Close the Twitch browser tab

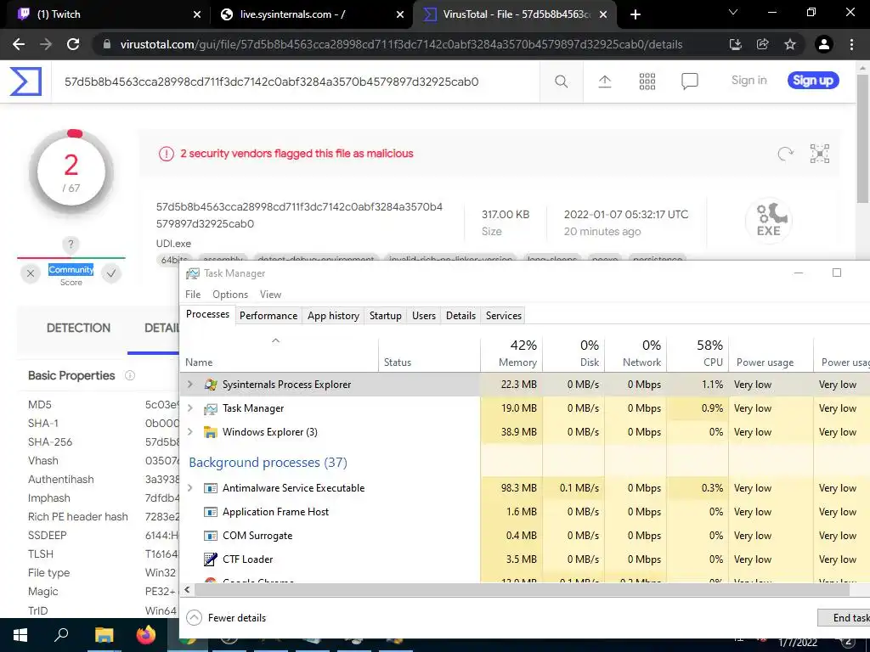(197, 15)
